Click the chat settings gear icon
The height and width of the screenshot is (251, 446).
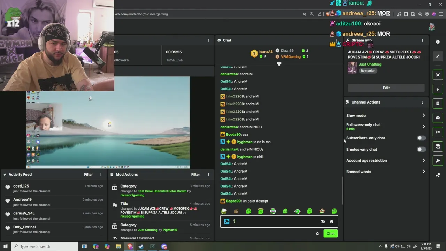(317, 234)
